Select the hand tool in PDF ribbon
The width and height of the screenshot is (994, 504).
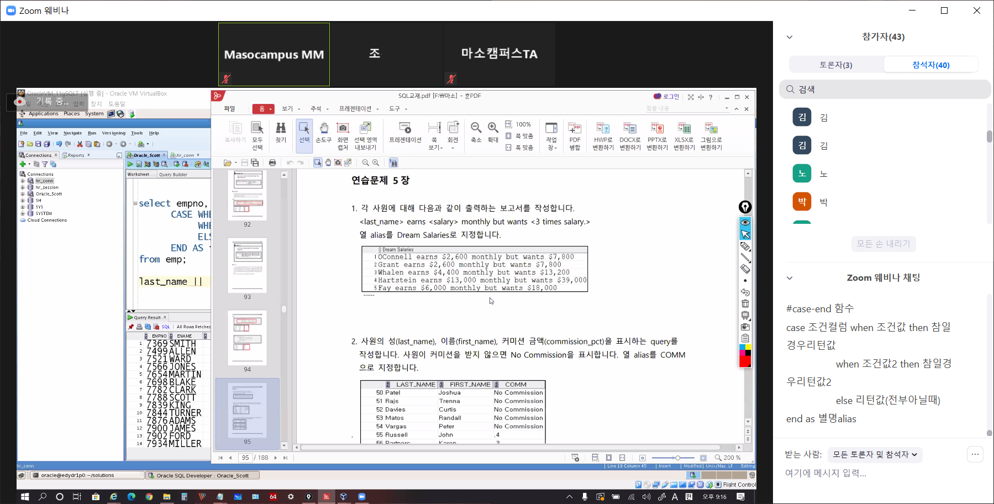(324, 133)
